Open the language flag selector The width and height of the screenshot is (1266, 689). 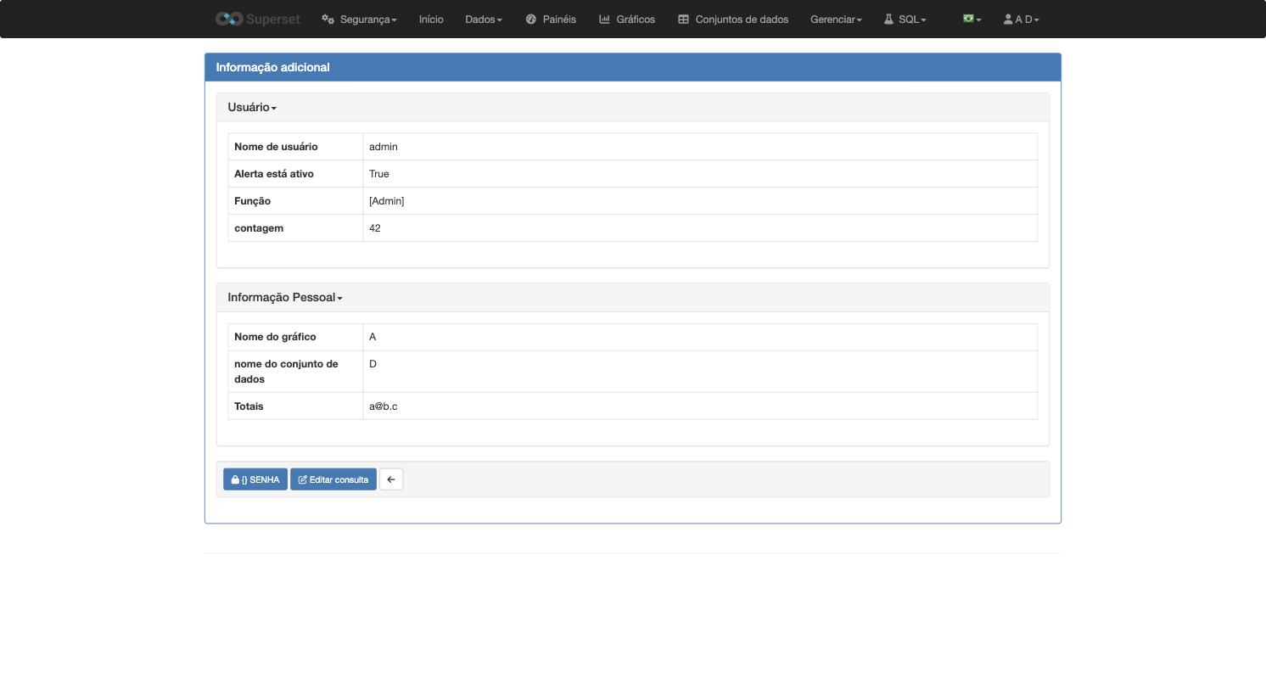coord(972,19)
